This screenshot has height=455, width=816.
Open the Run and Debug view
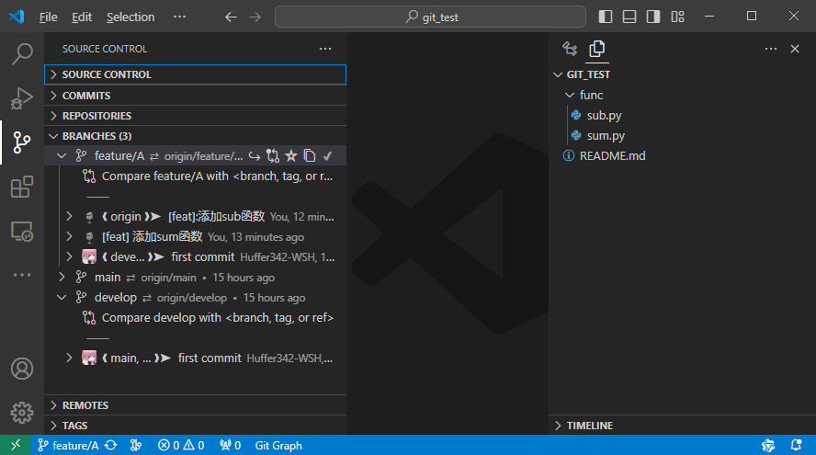pos(22,98)
